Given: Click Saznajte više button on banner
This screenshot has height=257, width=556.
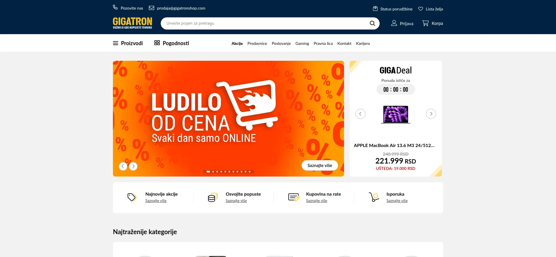Looking at the screenshot, I should [x=320, y=166].
